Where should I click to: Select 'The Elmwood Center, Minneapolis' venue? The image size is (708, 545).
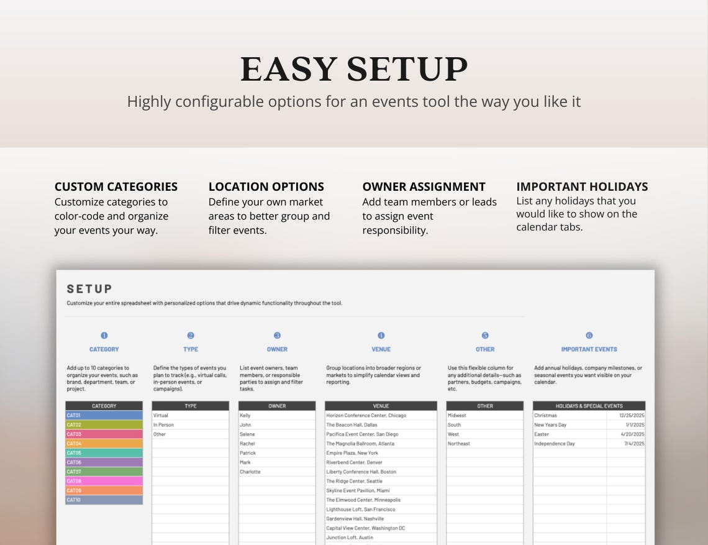click(x=381, y=500)
